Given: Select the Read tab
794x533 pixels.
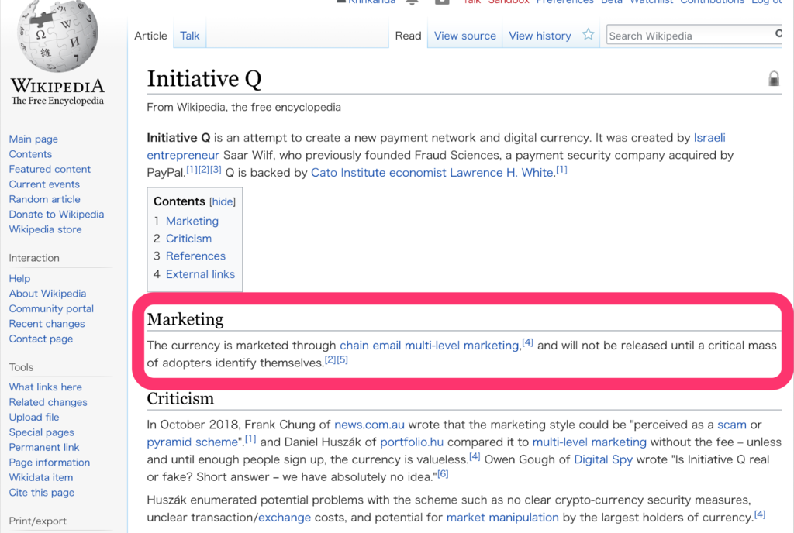Looking at the screenshot, I should point(408,36).
